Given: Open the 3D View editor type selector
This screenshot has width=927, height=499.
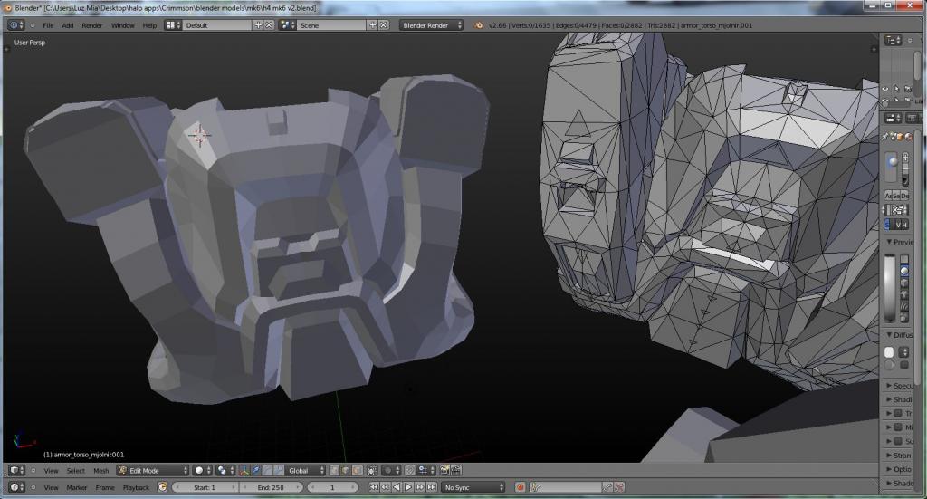Looking at the screenshot, I should pyautogui.click(x=16, y=471).
